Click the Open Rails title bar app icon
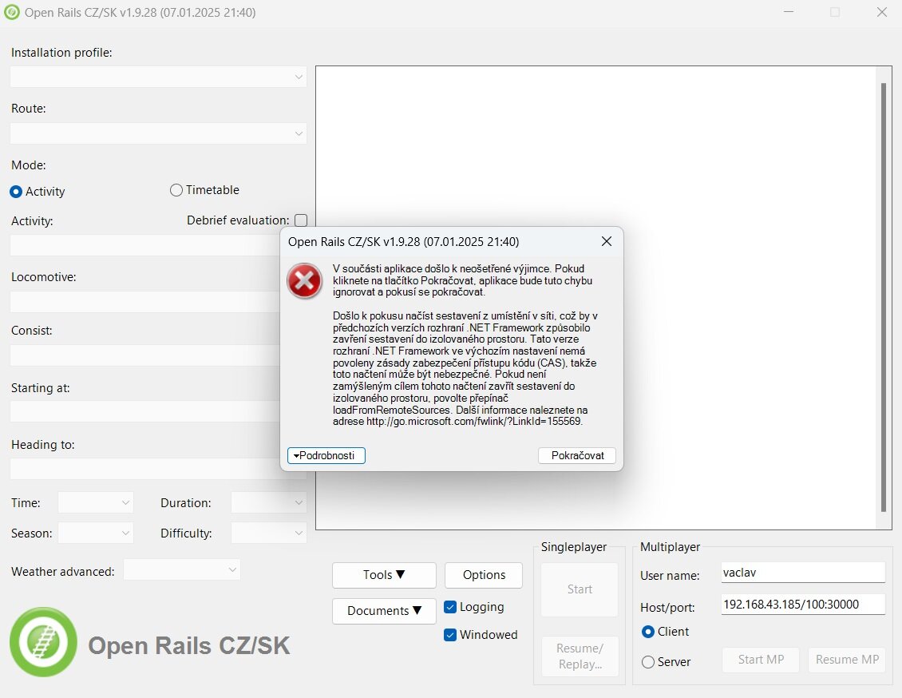 (11, 12)
